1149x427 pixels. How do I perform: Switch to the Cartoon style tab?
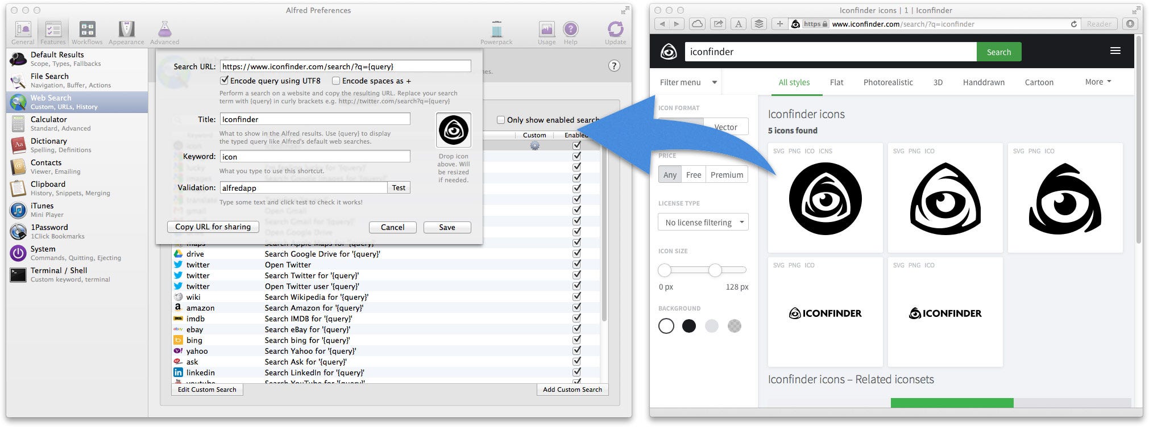pyautogui.click(x=1039, y=82)
